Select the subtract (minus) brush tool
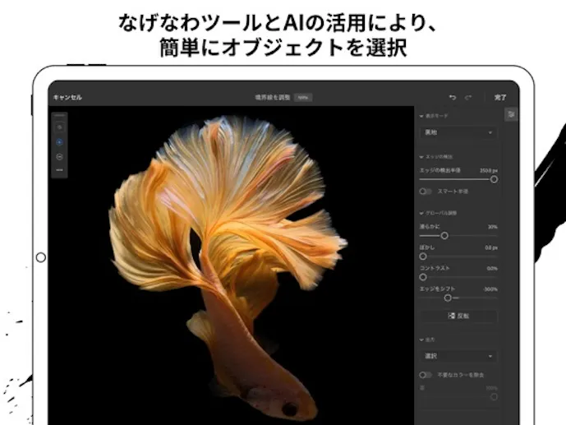 (59, 156)
